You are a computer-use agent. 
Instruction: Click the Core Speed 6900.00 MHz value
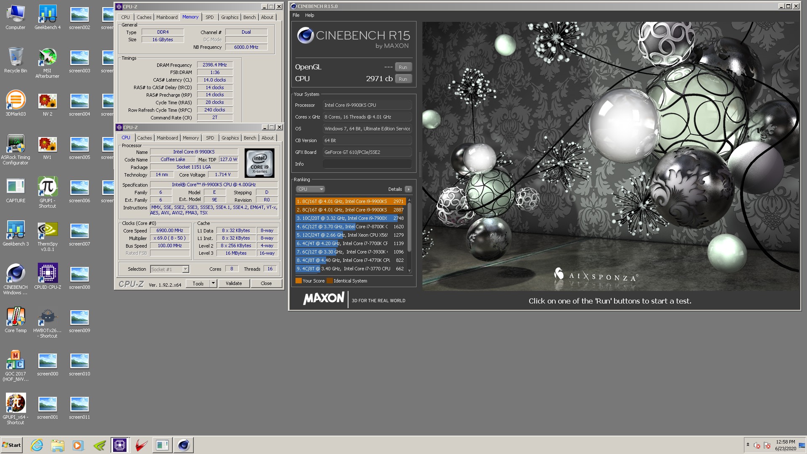[x=170, y=230]
